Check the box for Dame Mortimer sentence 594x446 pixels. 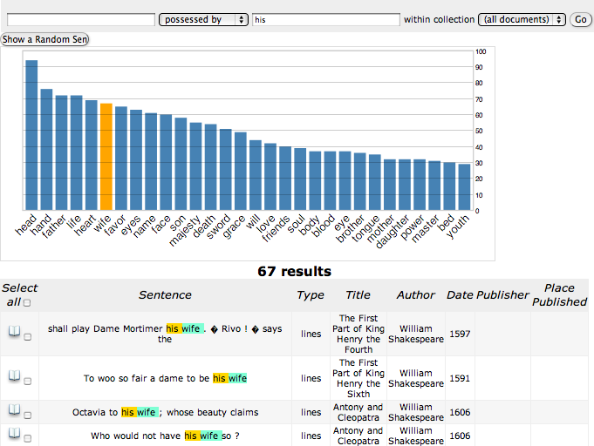(27, 336)
